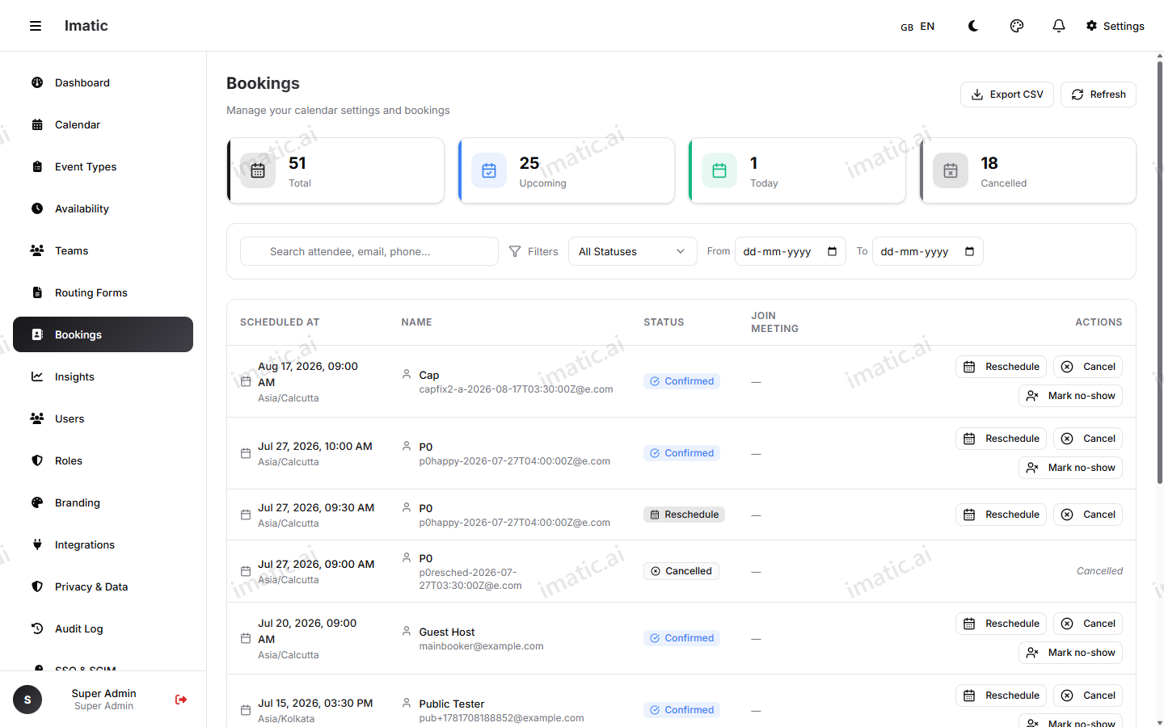Open Roles page
The height and width of the screenshot is (727, 1164).
(x=103, y=460)
